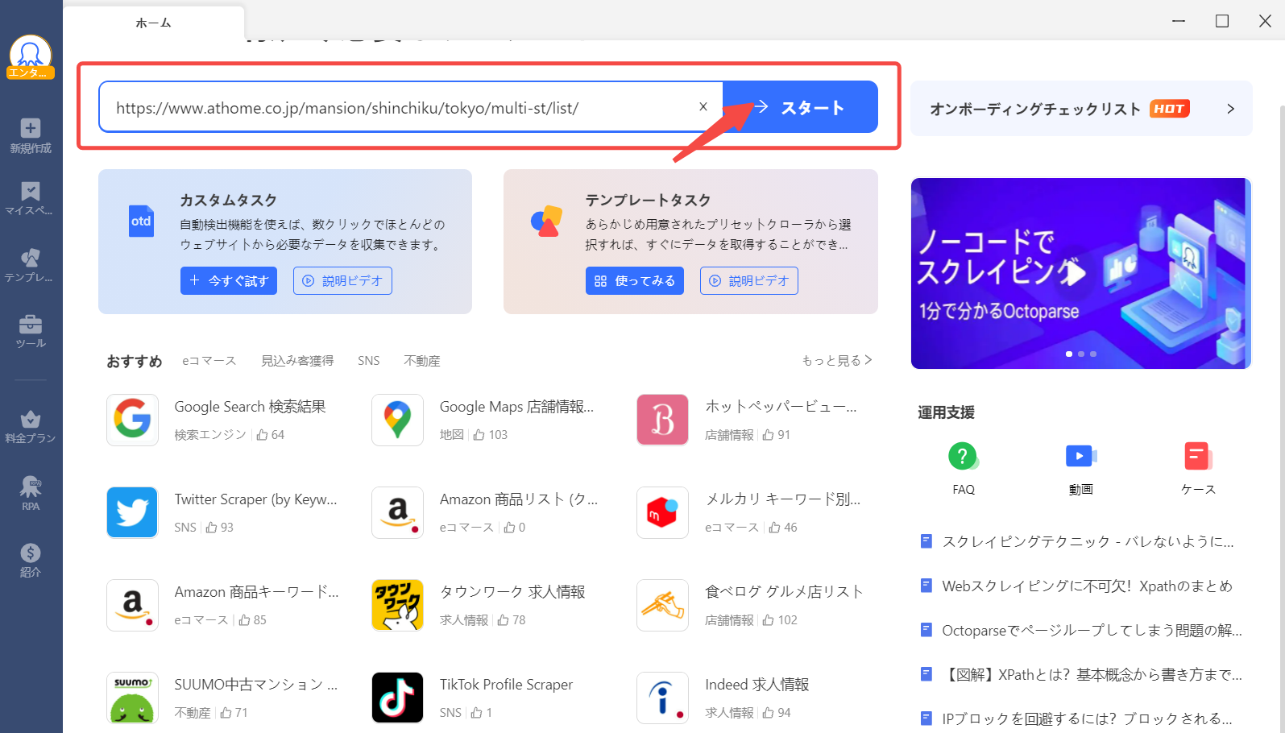The height and width of the screenshot is (733, 1285).
Task: Click the Indeed 求人情報 icon
Action: click(662, 698)
